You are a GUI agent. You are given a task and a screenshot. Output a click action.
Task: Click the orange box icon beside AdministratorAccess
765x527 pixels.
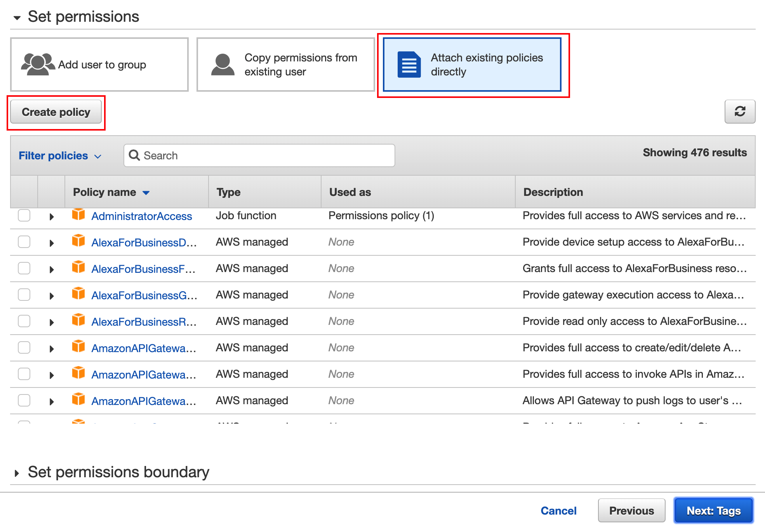click(x=78, y=215)
